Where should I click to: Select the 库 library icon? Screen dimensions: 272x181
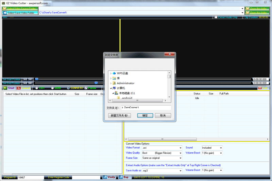(x=114, y=78)
